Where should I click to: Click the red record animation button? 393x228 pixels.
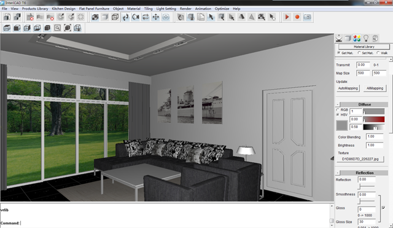(x=297, y=17)
